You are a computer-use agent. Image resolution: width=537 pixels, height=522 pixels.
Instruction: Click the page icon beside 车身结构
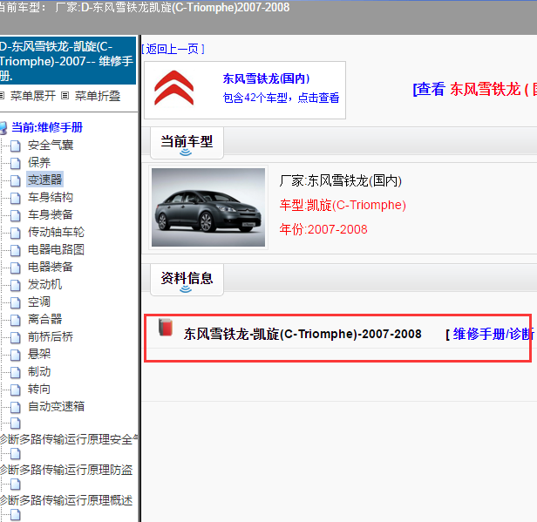coord(16,198)
